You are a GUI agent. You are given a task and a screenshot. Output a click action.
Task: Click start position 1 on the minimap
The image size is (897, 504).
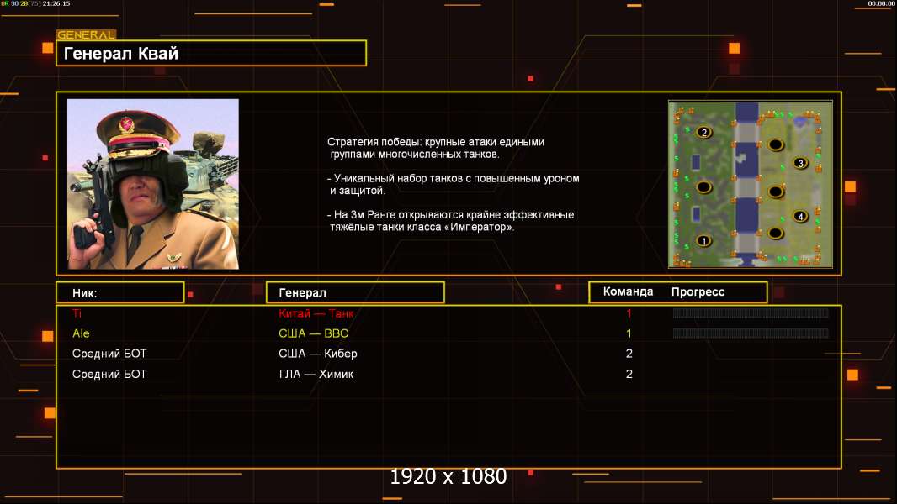(704, 241)
